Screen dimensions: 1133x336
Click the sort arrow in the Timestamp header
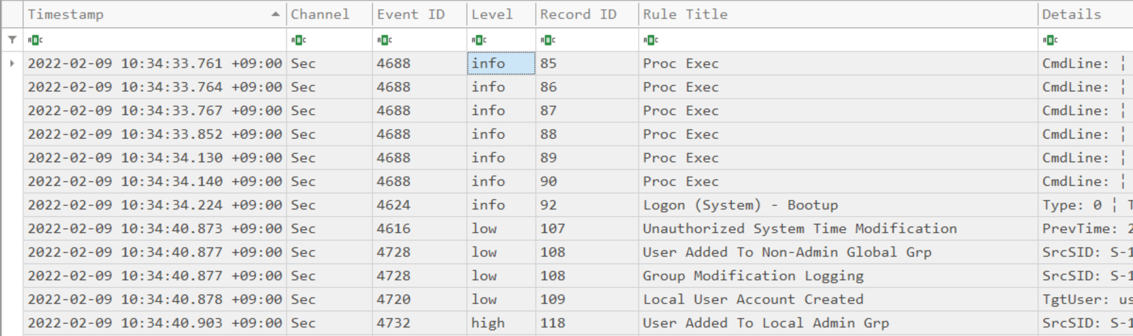pos(275,14)
